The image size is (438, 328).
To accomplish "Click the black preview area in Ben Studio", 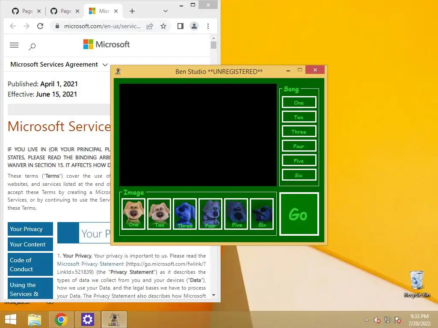I will [x=198, y=135].
